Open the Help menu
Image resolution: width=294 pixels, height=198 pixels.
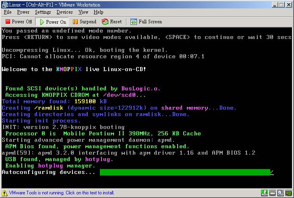98,12
